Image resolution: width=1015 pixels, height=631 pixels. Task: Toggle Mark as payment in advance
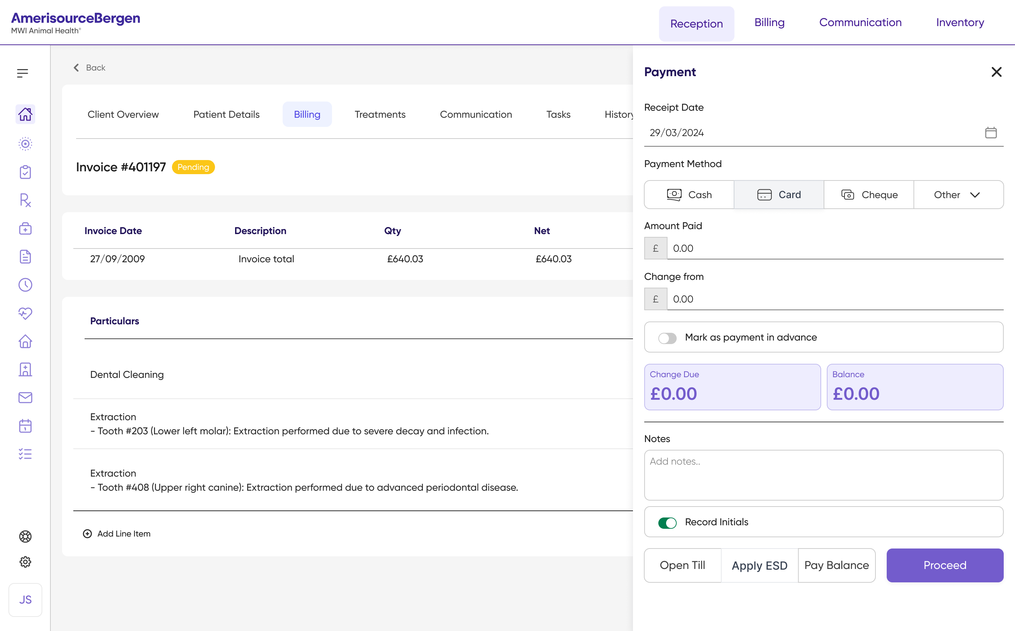[x=667, y=338]
